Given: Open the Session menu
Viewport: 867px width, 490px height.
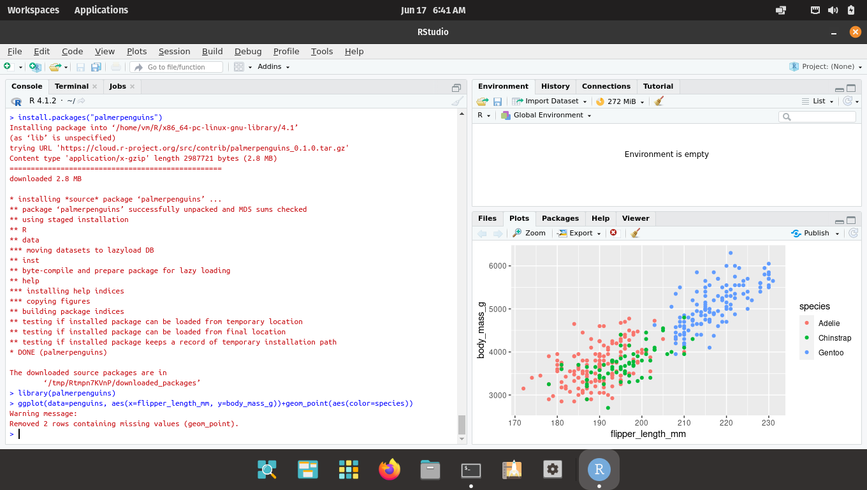Looking at the screenshot, I should pos(174,51).
